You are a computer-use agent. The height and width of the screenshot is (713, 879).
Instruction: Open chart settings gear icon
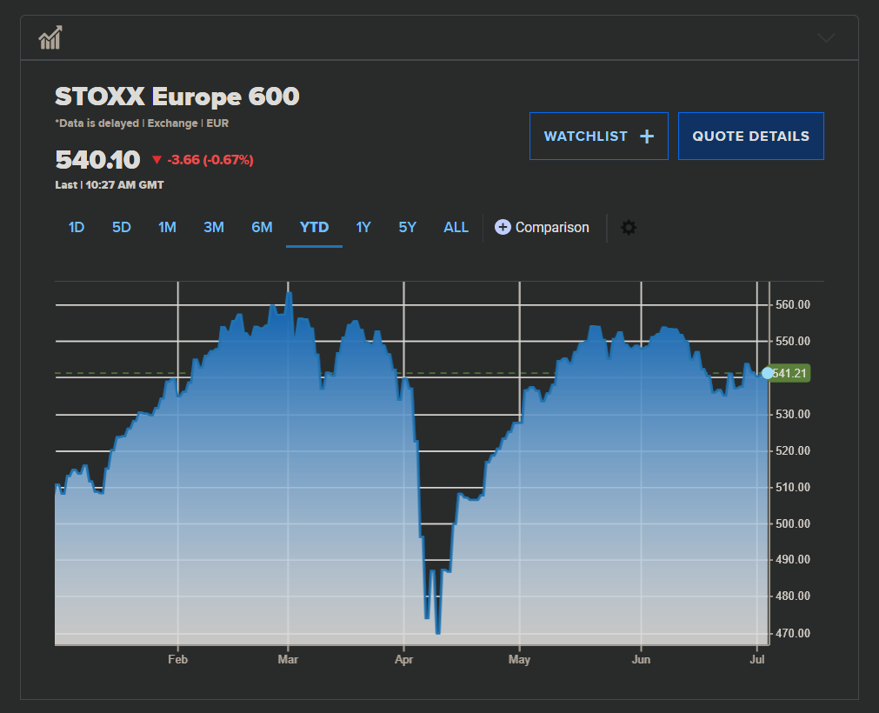(x=629, y=228)
